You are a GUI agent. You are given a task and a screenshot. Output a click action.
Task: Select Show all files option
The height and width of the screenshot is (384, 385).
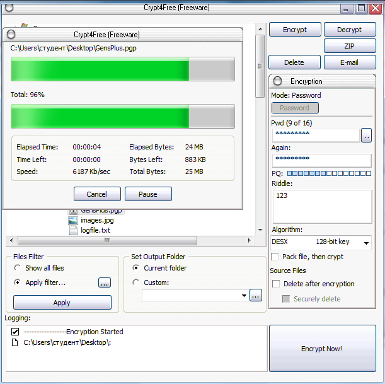[x=17, y=268]
